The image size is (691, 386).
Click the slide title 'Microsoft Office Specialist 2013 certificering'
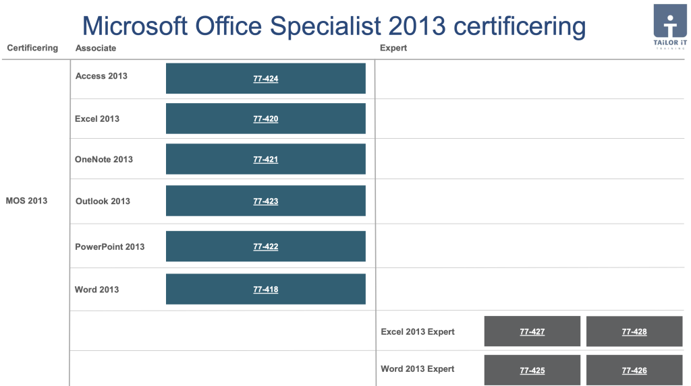334,26
